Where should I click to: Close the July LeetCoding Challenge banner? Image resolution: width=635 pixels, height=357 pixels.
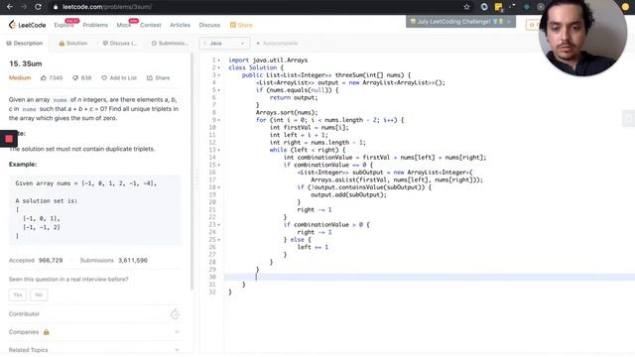point(509,21)
